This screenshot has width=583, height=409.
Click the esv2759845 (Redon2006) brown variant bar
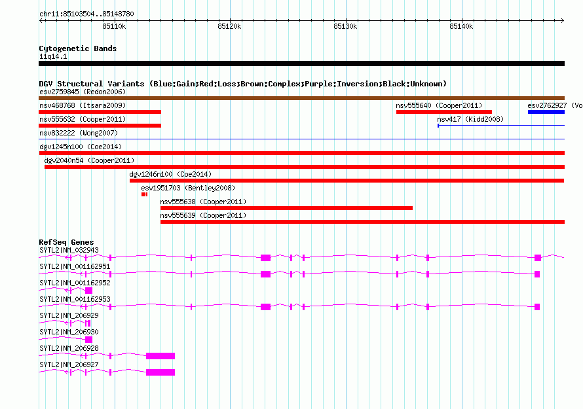point(301,98)
